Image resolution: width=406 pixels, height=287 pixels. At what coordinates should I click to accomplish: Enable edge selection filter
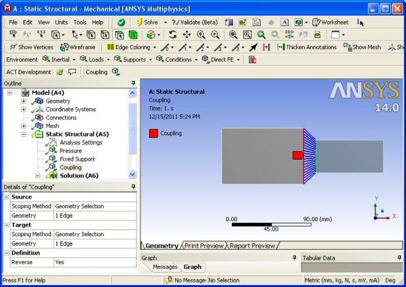(105, 35)
